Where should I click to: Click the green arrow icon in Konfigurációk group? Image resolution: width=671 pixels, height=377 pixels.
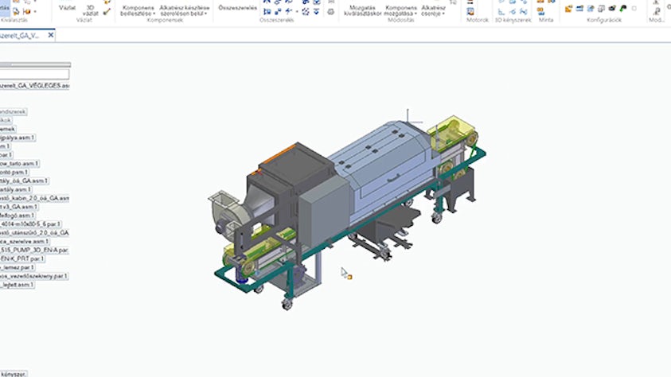pos(623,8)
